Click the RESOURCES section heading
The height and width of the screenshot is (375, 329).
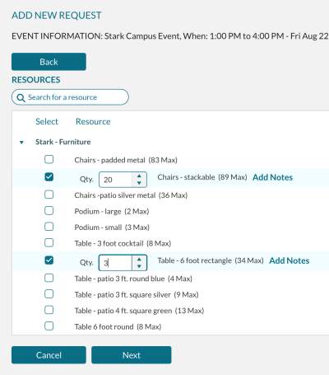pos(36,80)
